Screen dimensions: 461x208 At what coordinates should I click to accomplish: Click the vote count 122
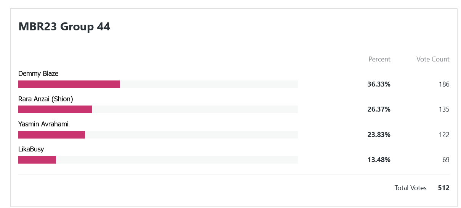[444, 135]
